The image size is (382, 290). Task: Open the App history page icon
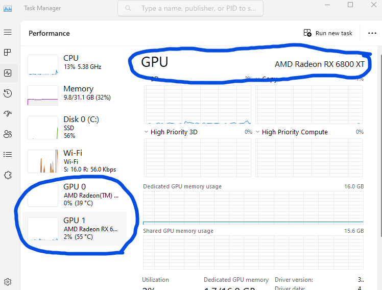coord(8,93)
